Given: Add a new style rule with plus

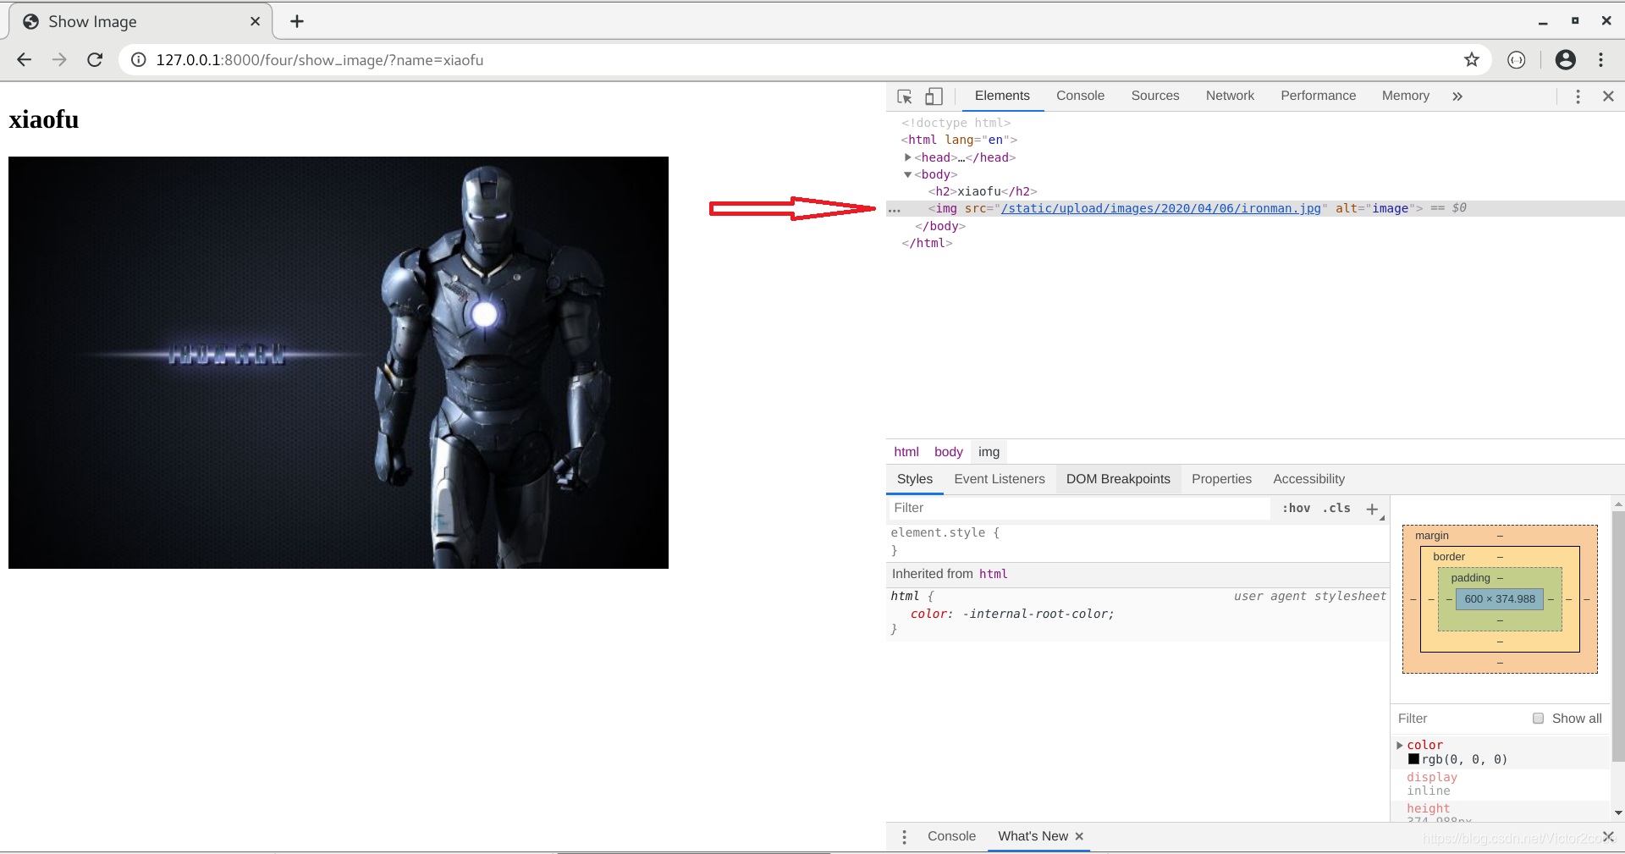Looking at the screenshot, I should coord(1372,509).
